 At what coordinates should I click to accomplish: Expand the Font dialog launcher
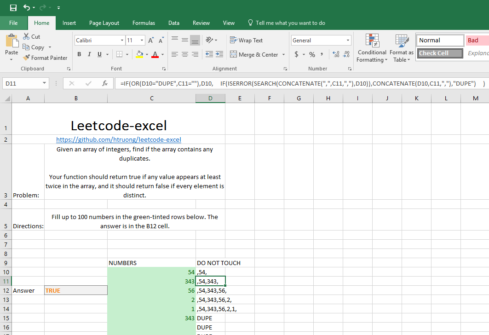click(164, 69)
